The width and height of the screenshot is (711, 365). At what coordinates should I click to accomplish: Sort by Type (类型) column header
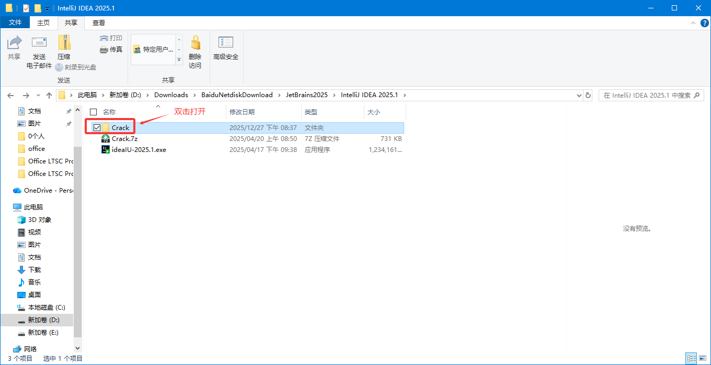[x=311, y=112]
